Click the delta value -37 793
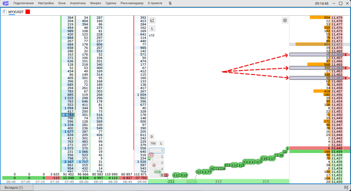The height and width of the screenshot is (191, 351). pyautogui.click(x=141, y=178)
